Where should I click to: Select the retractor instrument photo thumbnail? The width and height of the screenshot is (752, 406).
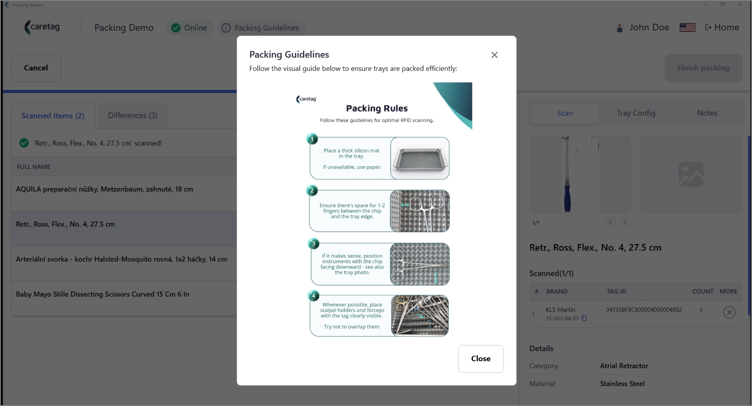pyautogui.click(x=580, y=174)
